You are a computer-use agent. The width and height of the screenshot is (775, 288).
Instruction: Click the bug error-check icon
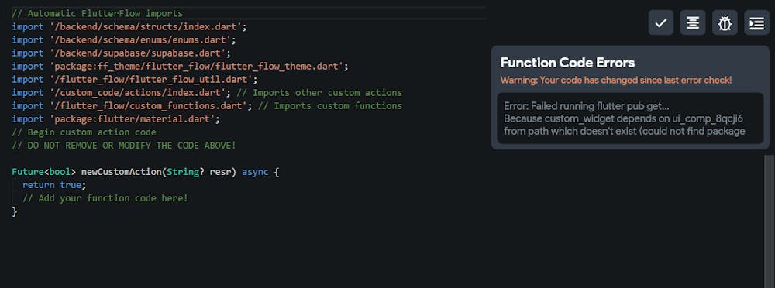coord(725,22)
